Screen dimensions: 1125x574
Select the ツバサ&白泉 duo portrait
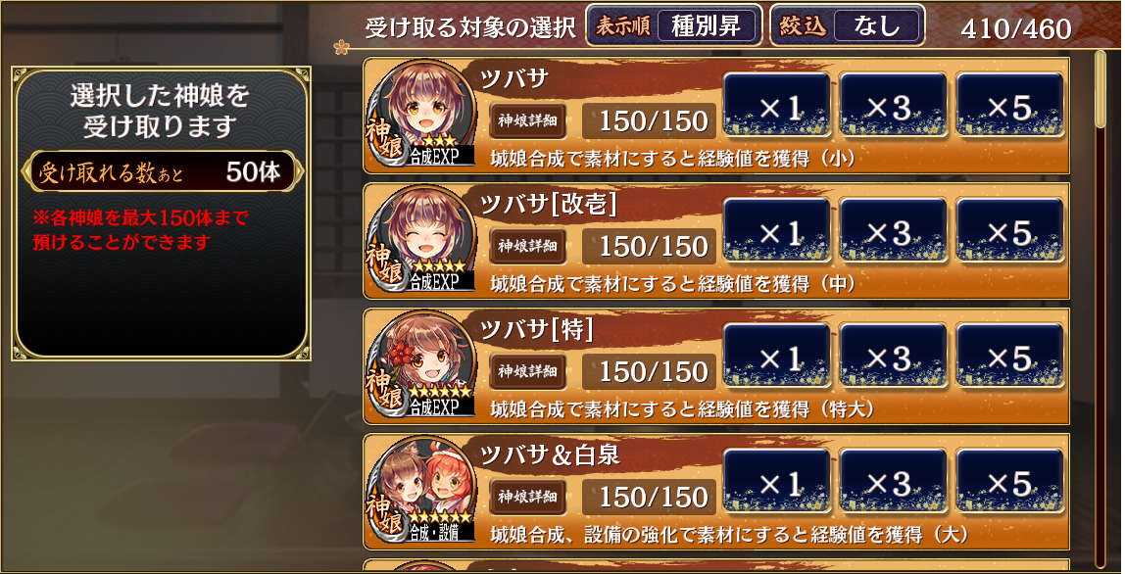point(421,492)
